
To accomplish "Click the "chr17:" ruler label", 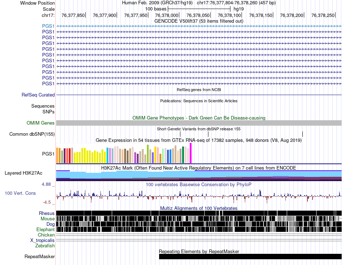I will [48, 15].
